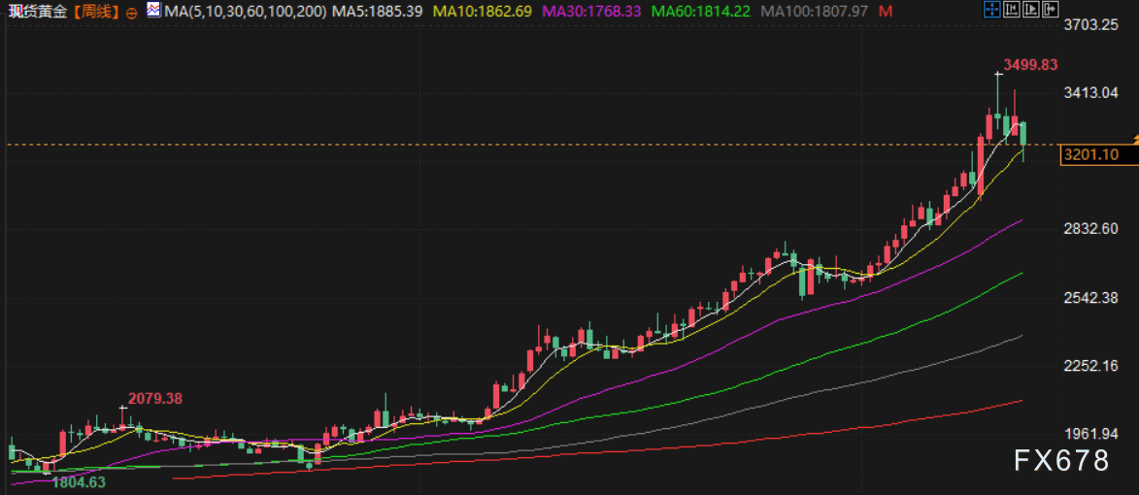Expand the red M legend item

pos(885,12)
